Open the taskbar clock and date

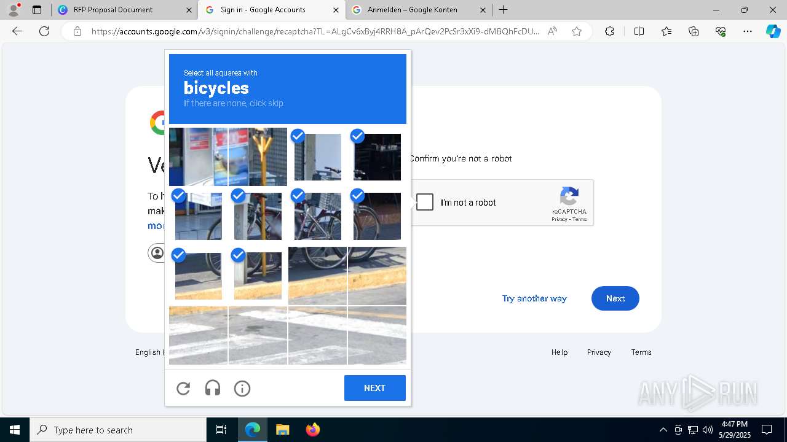tap(735, 430)
